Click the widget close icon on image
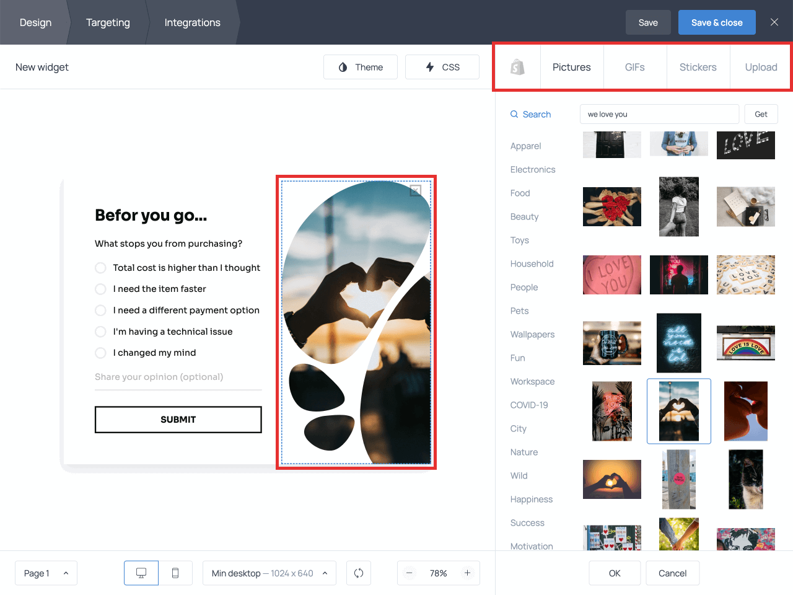 point(416,190)
